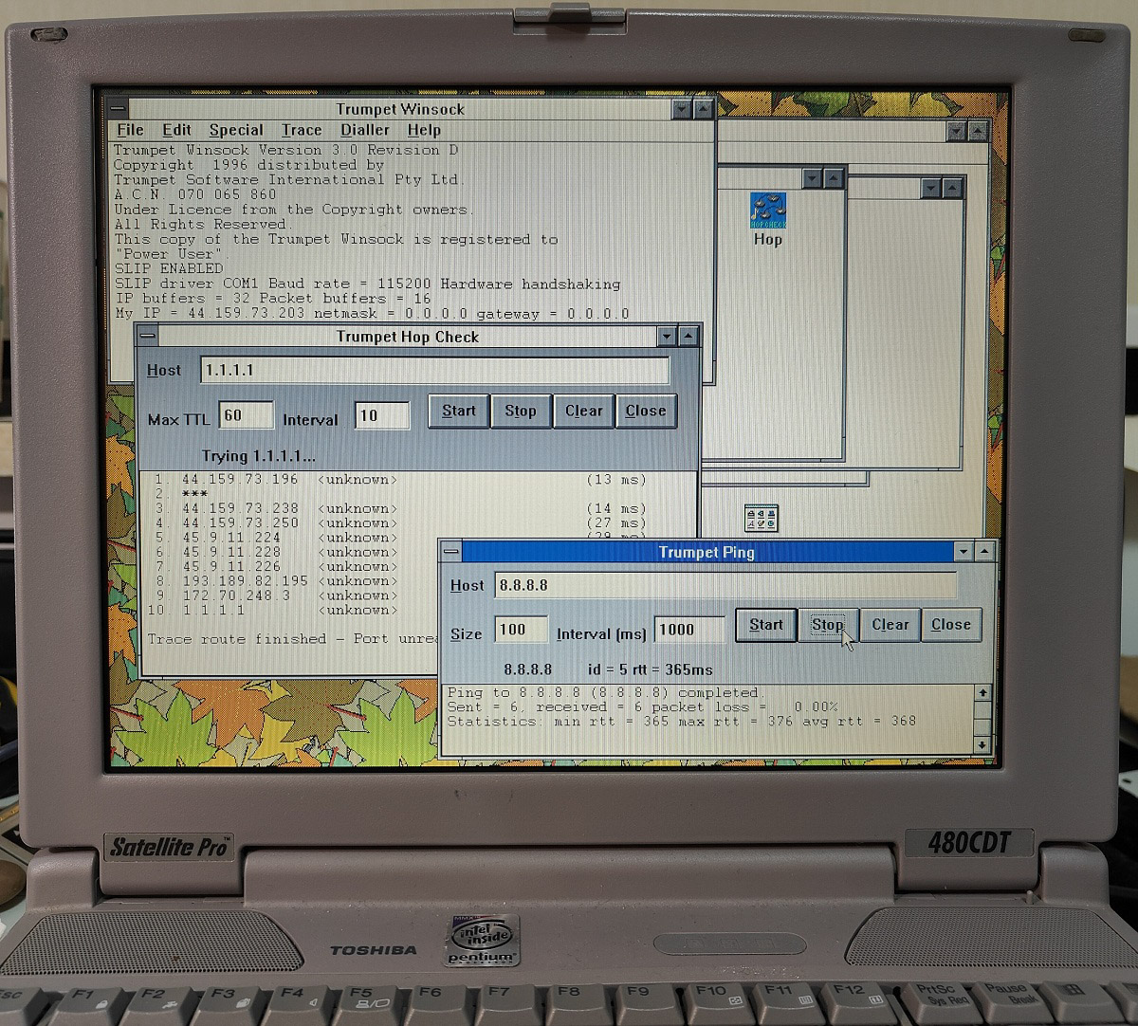Minimize the group window containing Hop icon
Viewport: 1138px width, 1026px height.
click(813, 178)
